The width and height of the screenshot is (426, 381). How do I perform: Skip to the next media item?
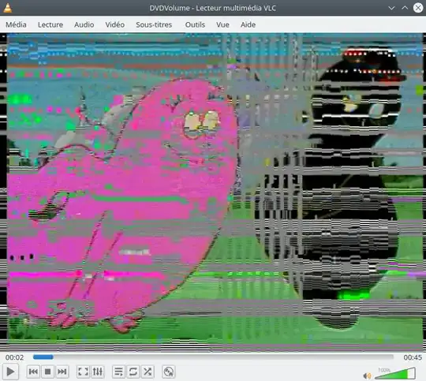[x=62, y=372]
